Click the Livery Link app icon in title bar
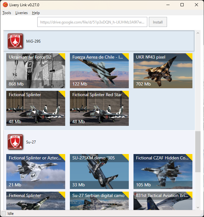Image resolution: width=204 pixels, height=217 pixels. pos(5,5)
